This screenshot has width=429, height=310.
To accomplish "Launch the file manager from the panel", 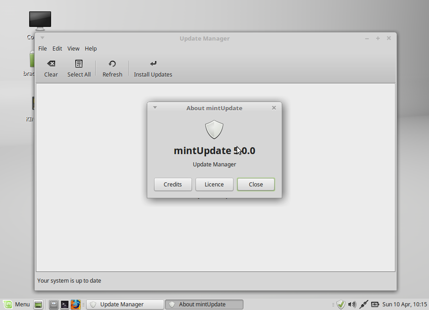I will (54, 304).
